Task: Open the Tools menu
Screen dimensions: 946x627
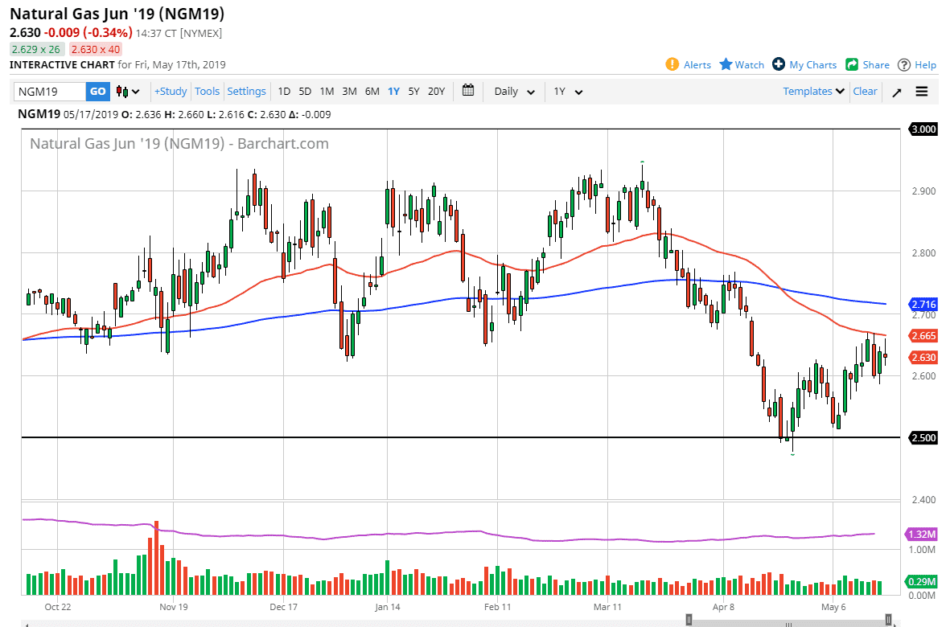Action: 208,92
